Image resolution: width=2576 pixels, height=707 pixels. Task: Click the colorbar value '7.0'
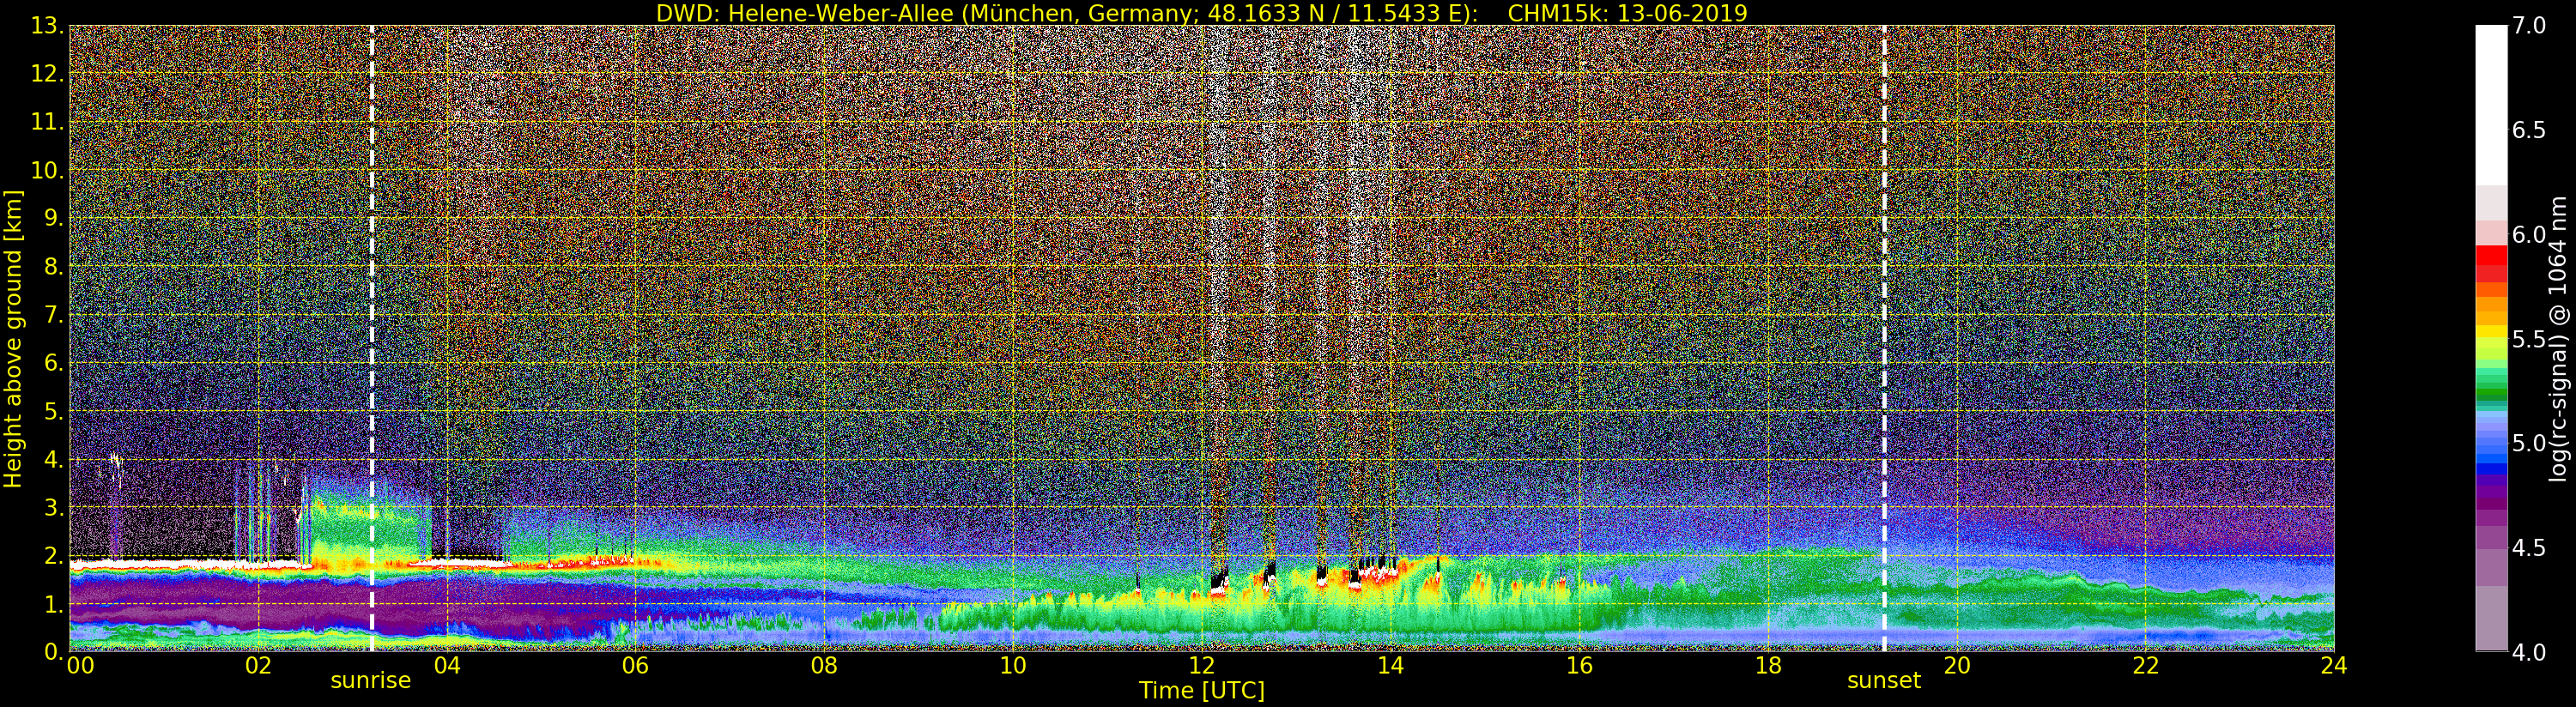tap(2529, 26)
